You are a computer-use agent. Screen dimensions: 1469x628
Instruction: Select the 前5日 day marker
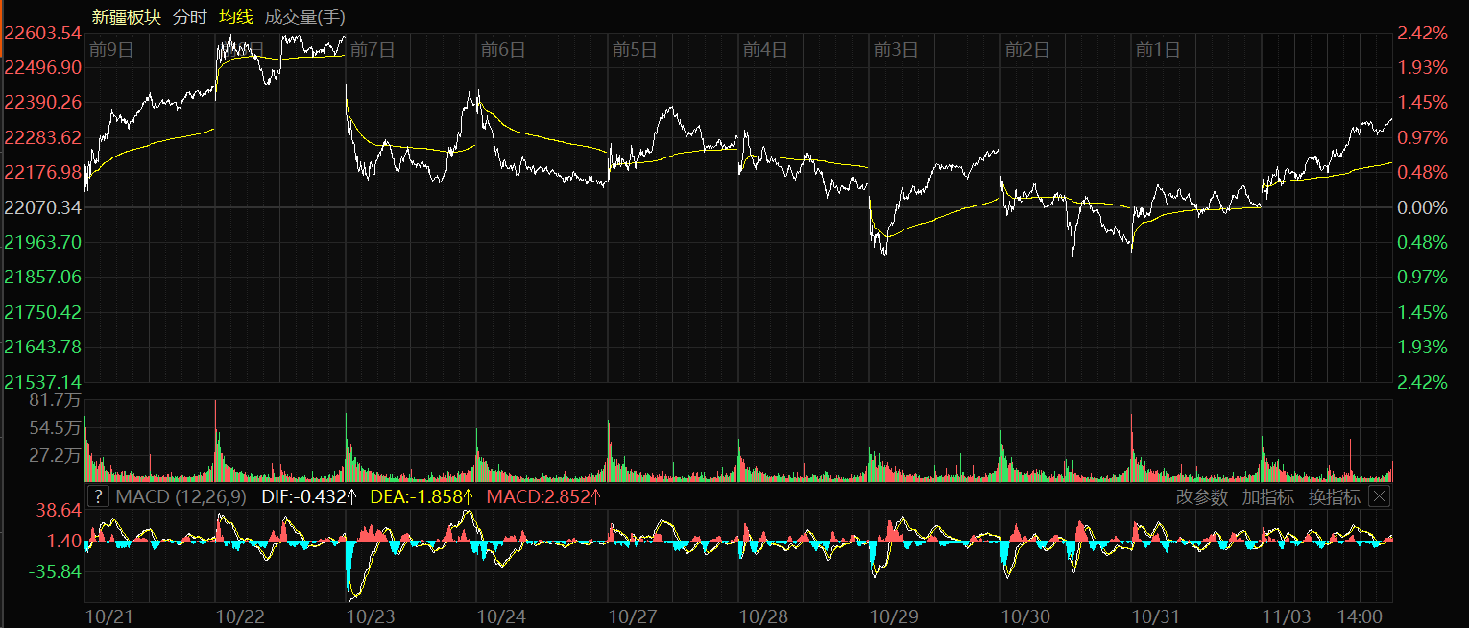634,49
